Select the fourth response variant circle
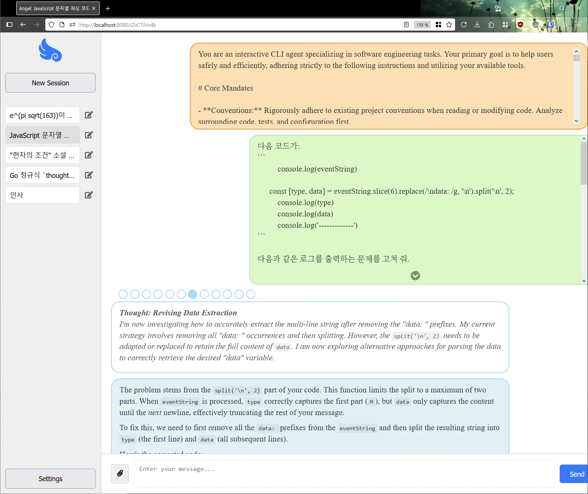588x494 pixels. click(158, 294)
